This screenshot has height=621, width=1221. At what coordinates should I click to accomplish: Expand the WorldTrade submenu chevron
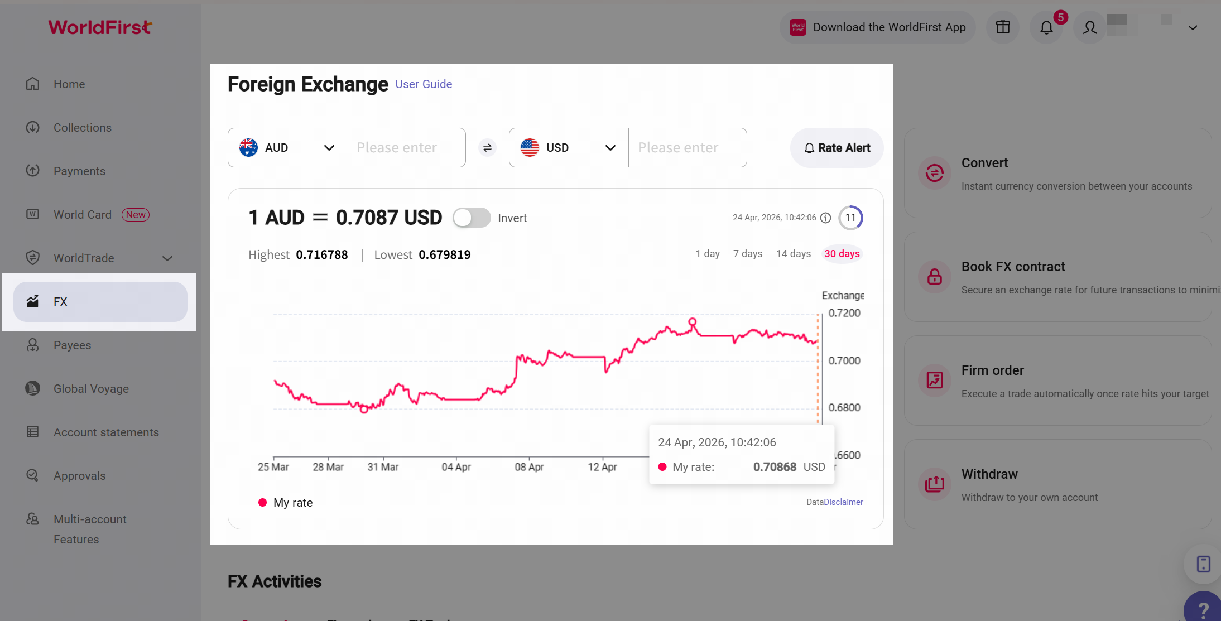pyautogui.click(x=167, y=258)
